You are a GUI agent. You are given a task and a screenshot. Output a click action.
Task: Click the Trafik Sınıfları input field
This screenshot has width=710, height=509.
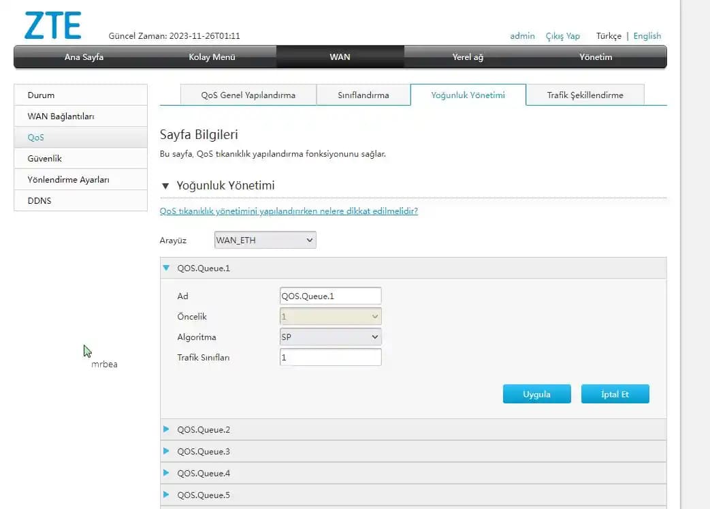pos(330,356)
